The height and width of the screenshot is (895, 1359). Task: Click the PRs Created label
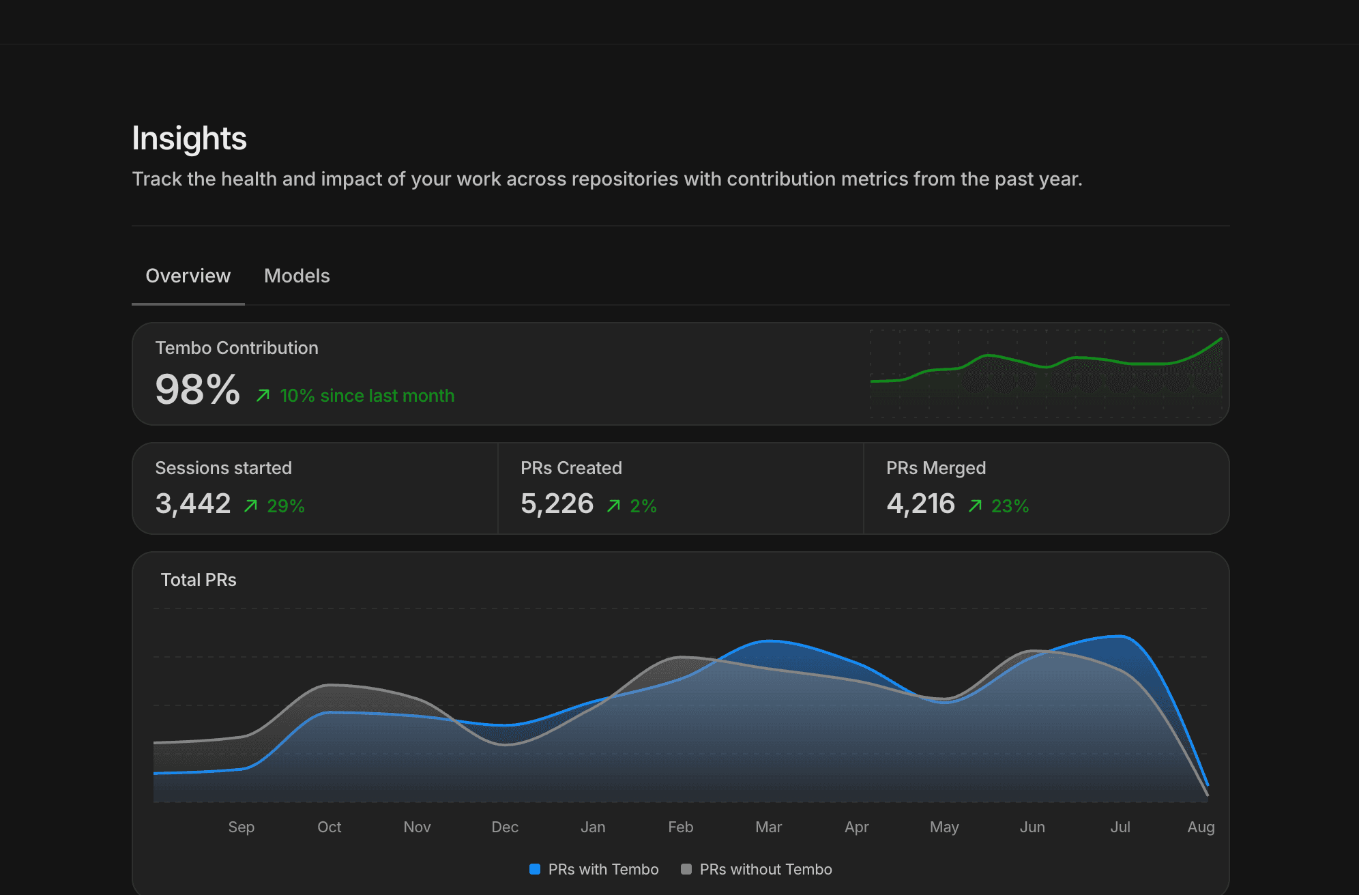point(572,468)
